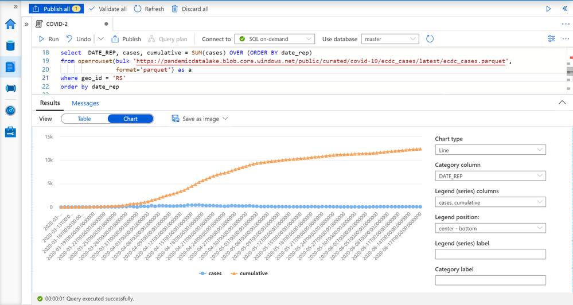Click the parquet URL in the query
This screenshot has height=305, width=573.
322,61
